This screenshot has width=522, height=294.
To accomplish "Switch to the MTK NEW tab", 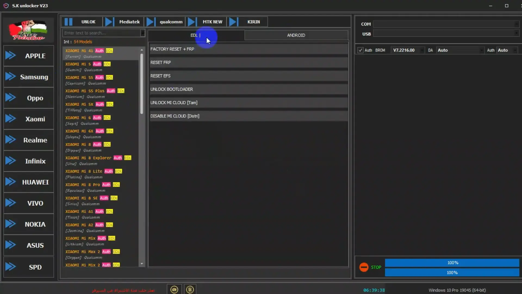I will (x=206, y=22).
